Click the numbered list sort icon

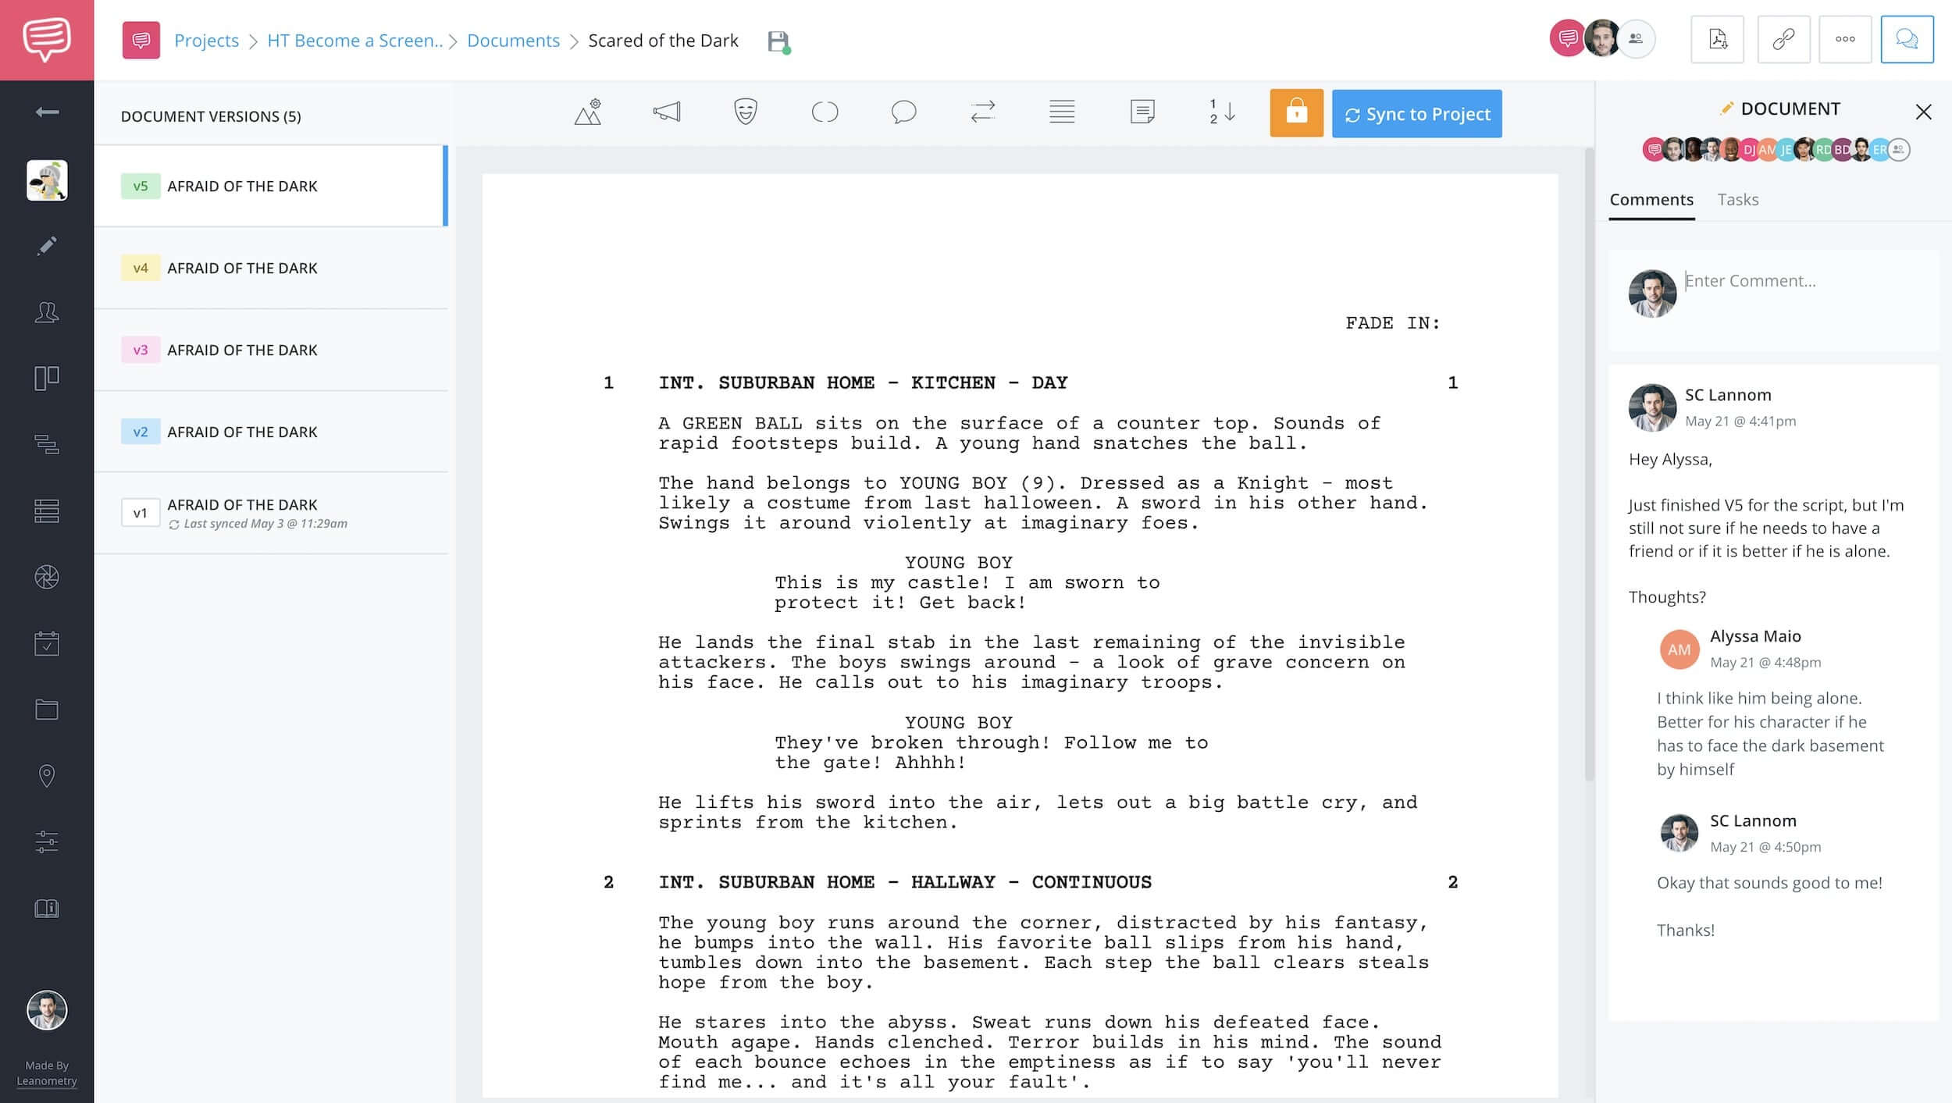coord(1219,112)
